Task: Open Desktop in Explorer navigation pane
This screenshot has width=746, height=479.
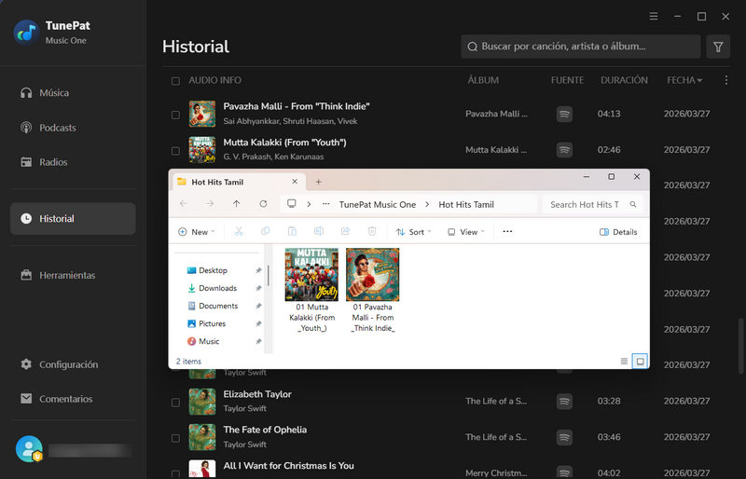Action: (x=213, y=270)
